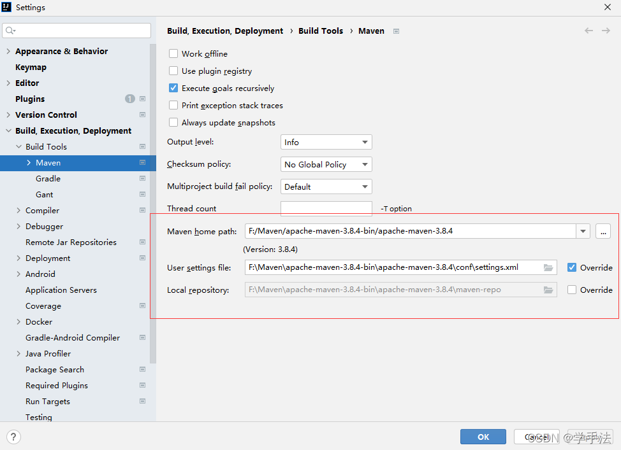Click the Cancel button
The width and height of the screenshot is (621, 450).
point(537,437)
